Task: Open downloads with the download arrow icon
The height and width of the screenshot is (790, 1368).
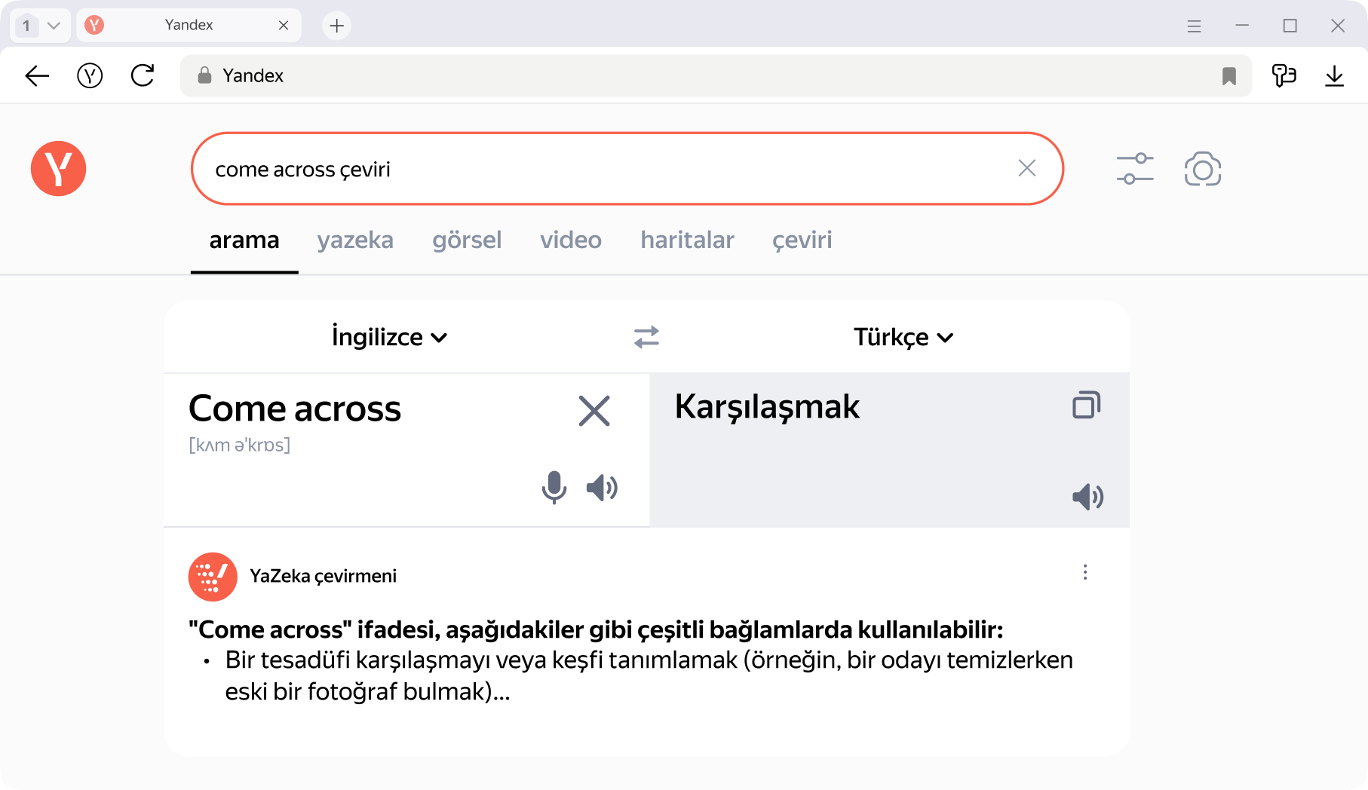Action: pos(1334,75)
